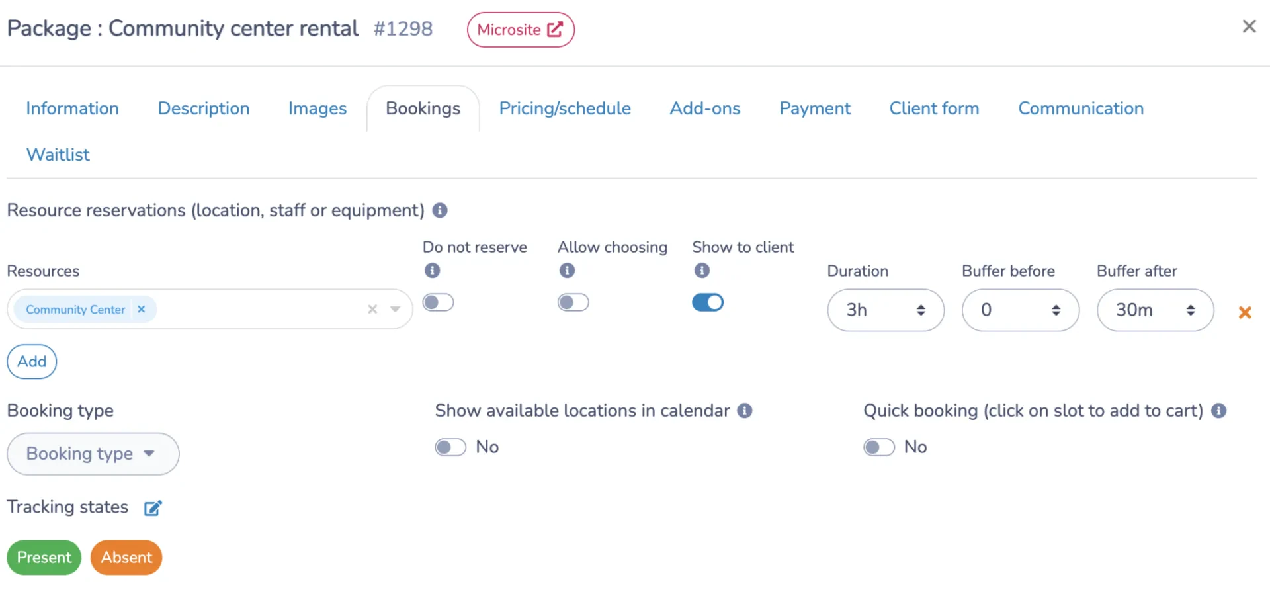Viewport: 1270px width, 600px height.
Task: Open the Booking type dropdown
Action: point(93,454)
